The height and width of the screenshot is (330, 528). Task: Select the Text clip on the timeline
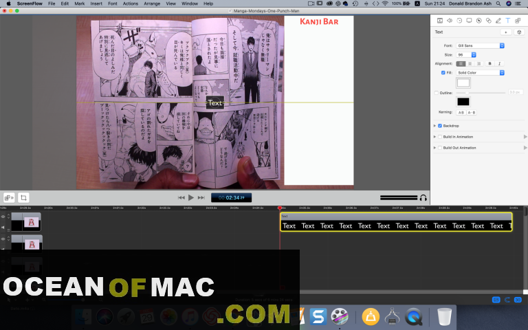tap(396, 222)
